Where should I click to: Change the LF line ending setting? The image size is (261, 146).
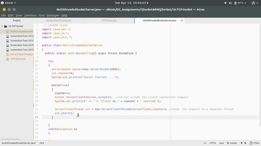(x=205, y=143)
